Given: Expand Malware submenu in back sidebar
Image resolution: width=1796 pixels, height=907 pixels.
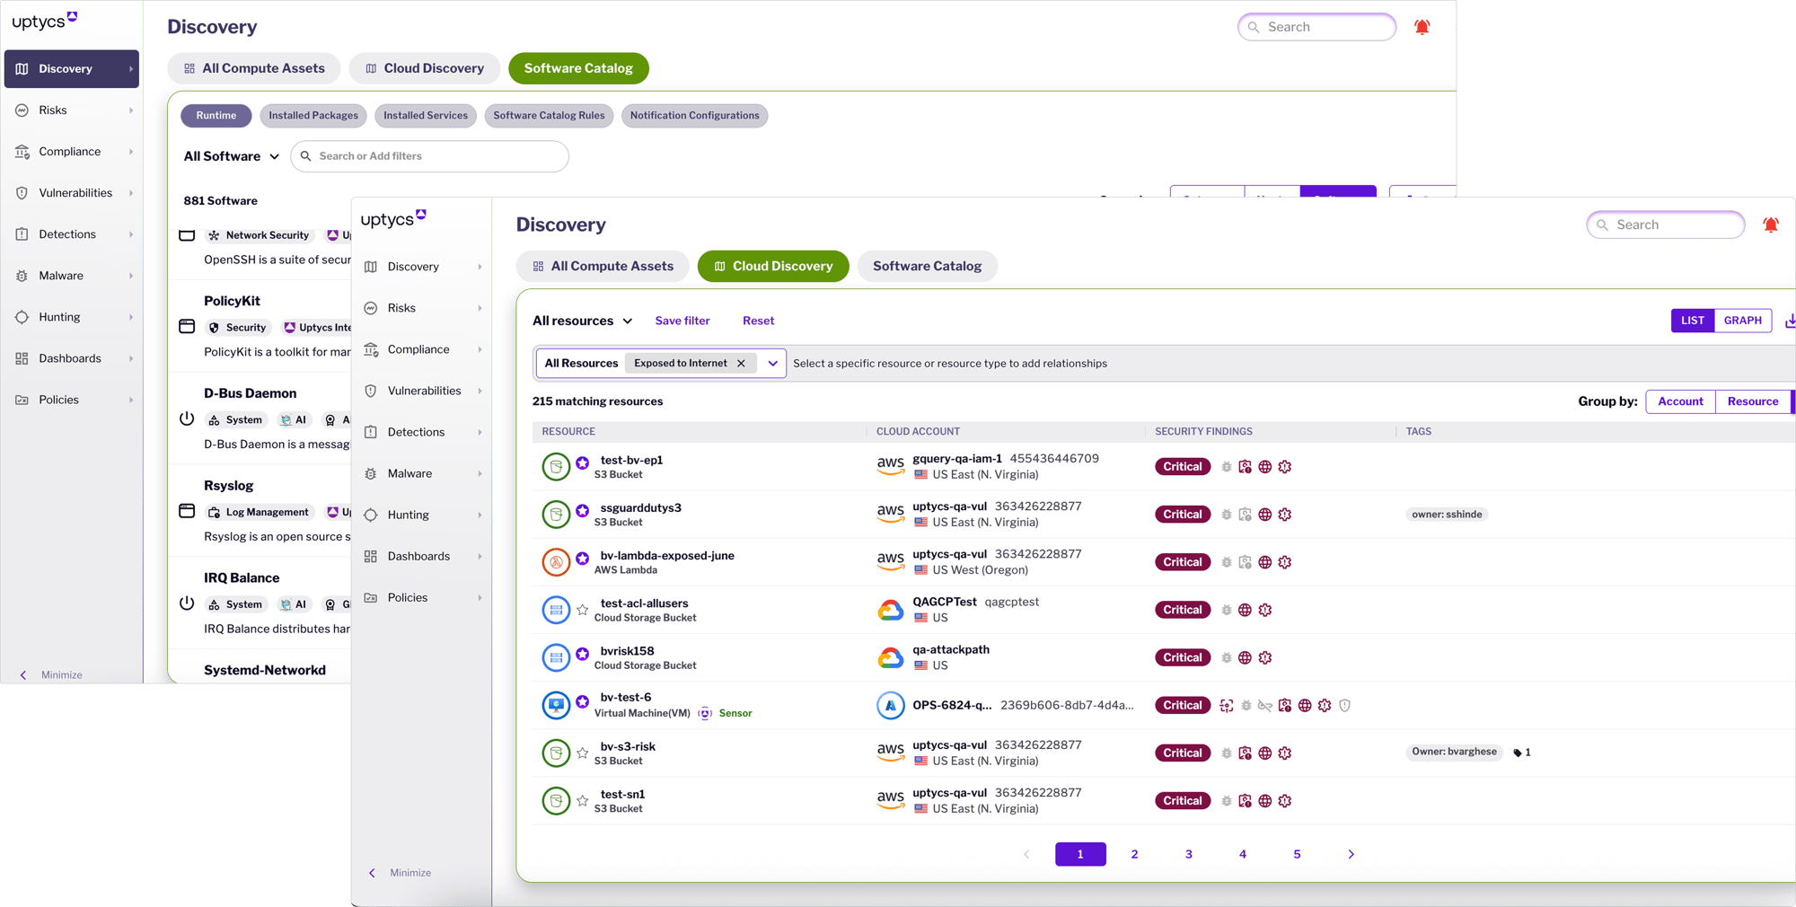Looking at the screenshot, I should [131, 276].
